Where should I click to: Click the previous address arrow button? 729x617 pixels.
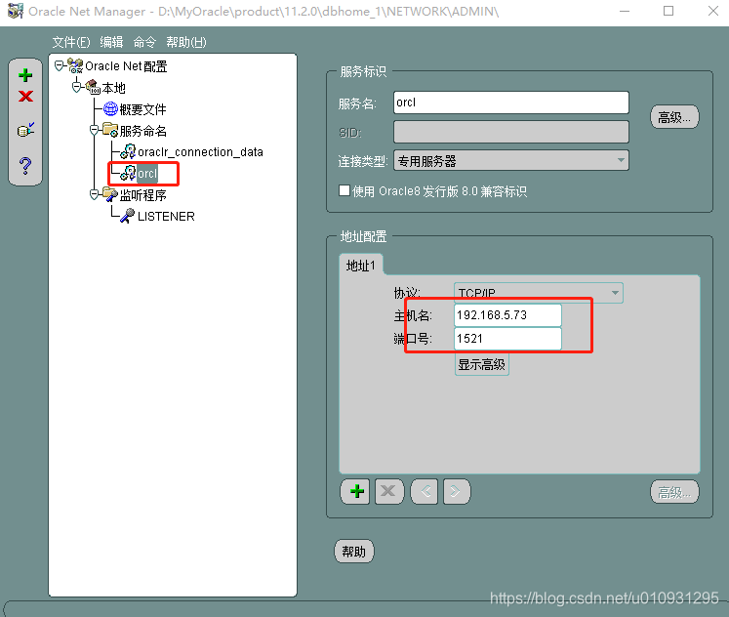coord(425,491)
